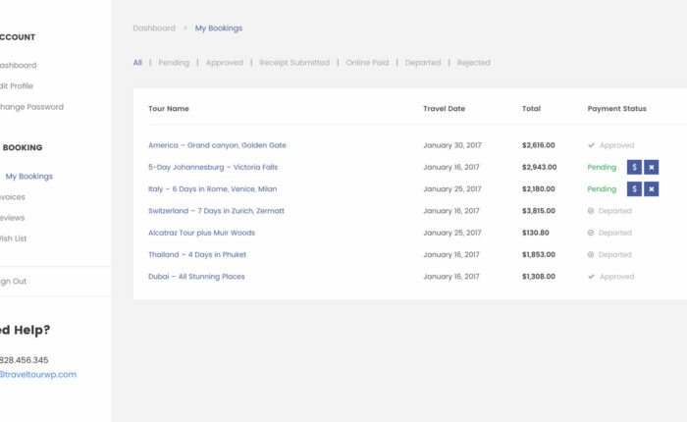Select the Pending filter tab
Viewport: 687px width, 422px height.
click(174, 63)
